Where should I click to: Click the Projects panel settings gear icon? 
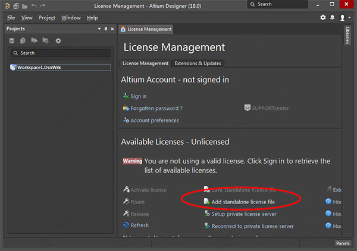[58, 40]
